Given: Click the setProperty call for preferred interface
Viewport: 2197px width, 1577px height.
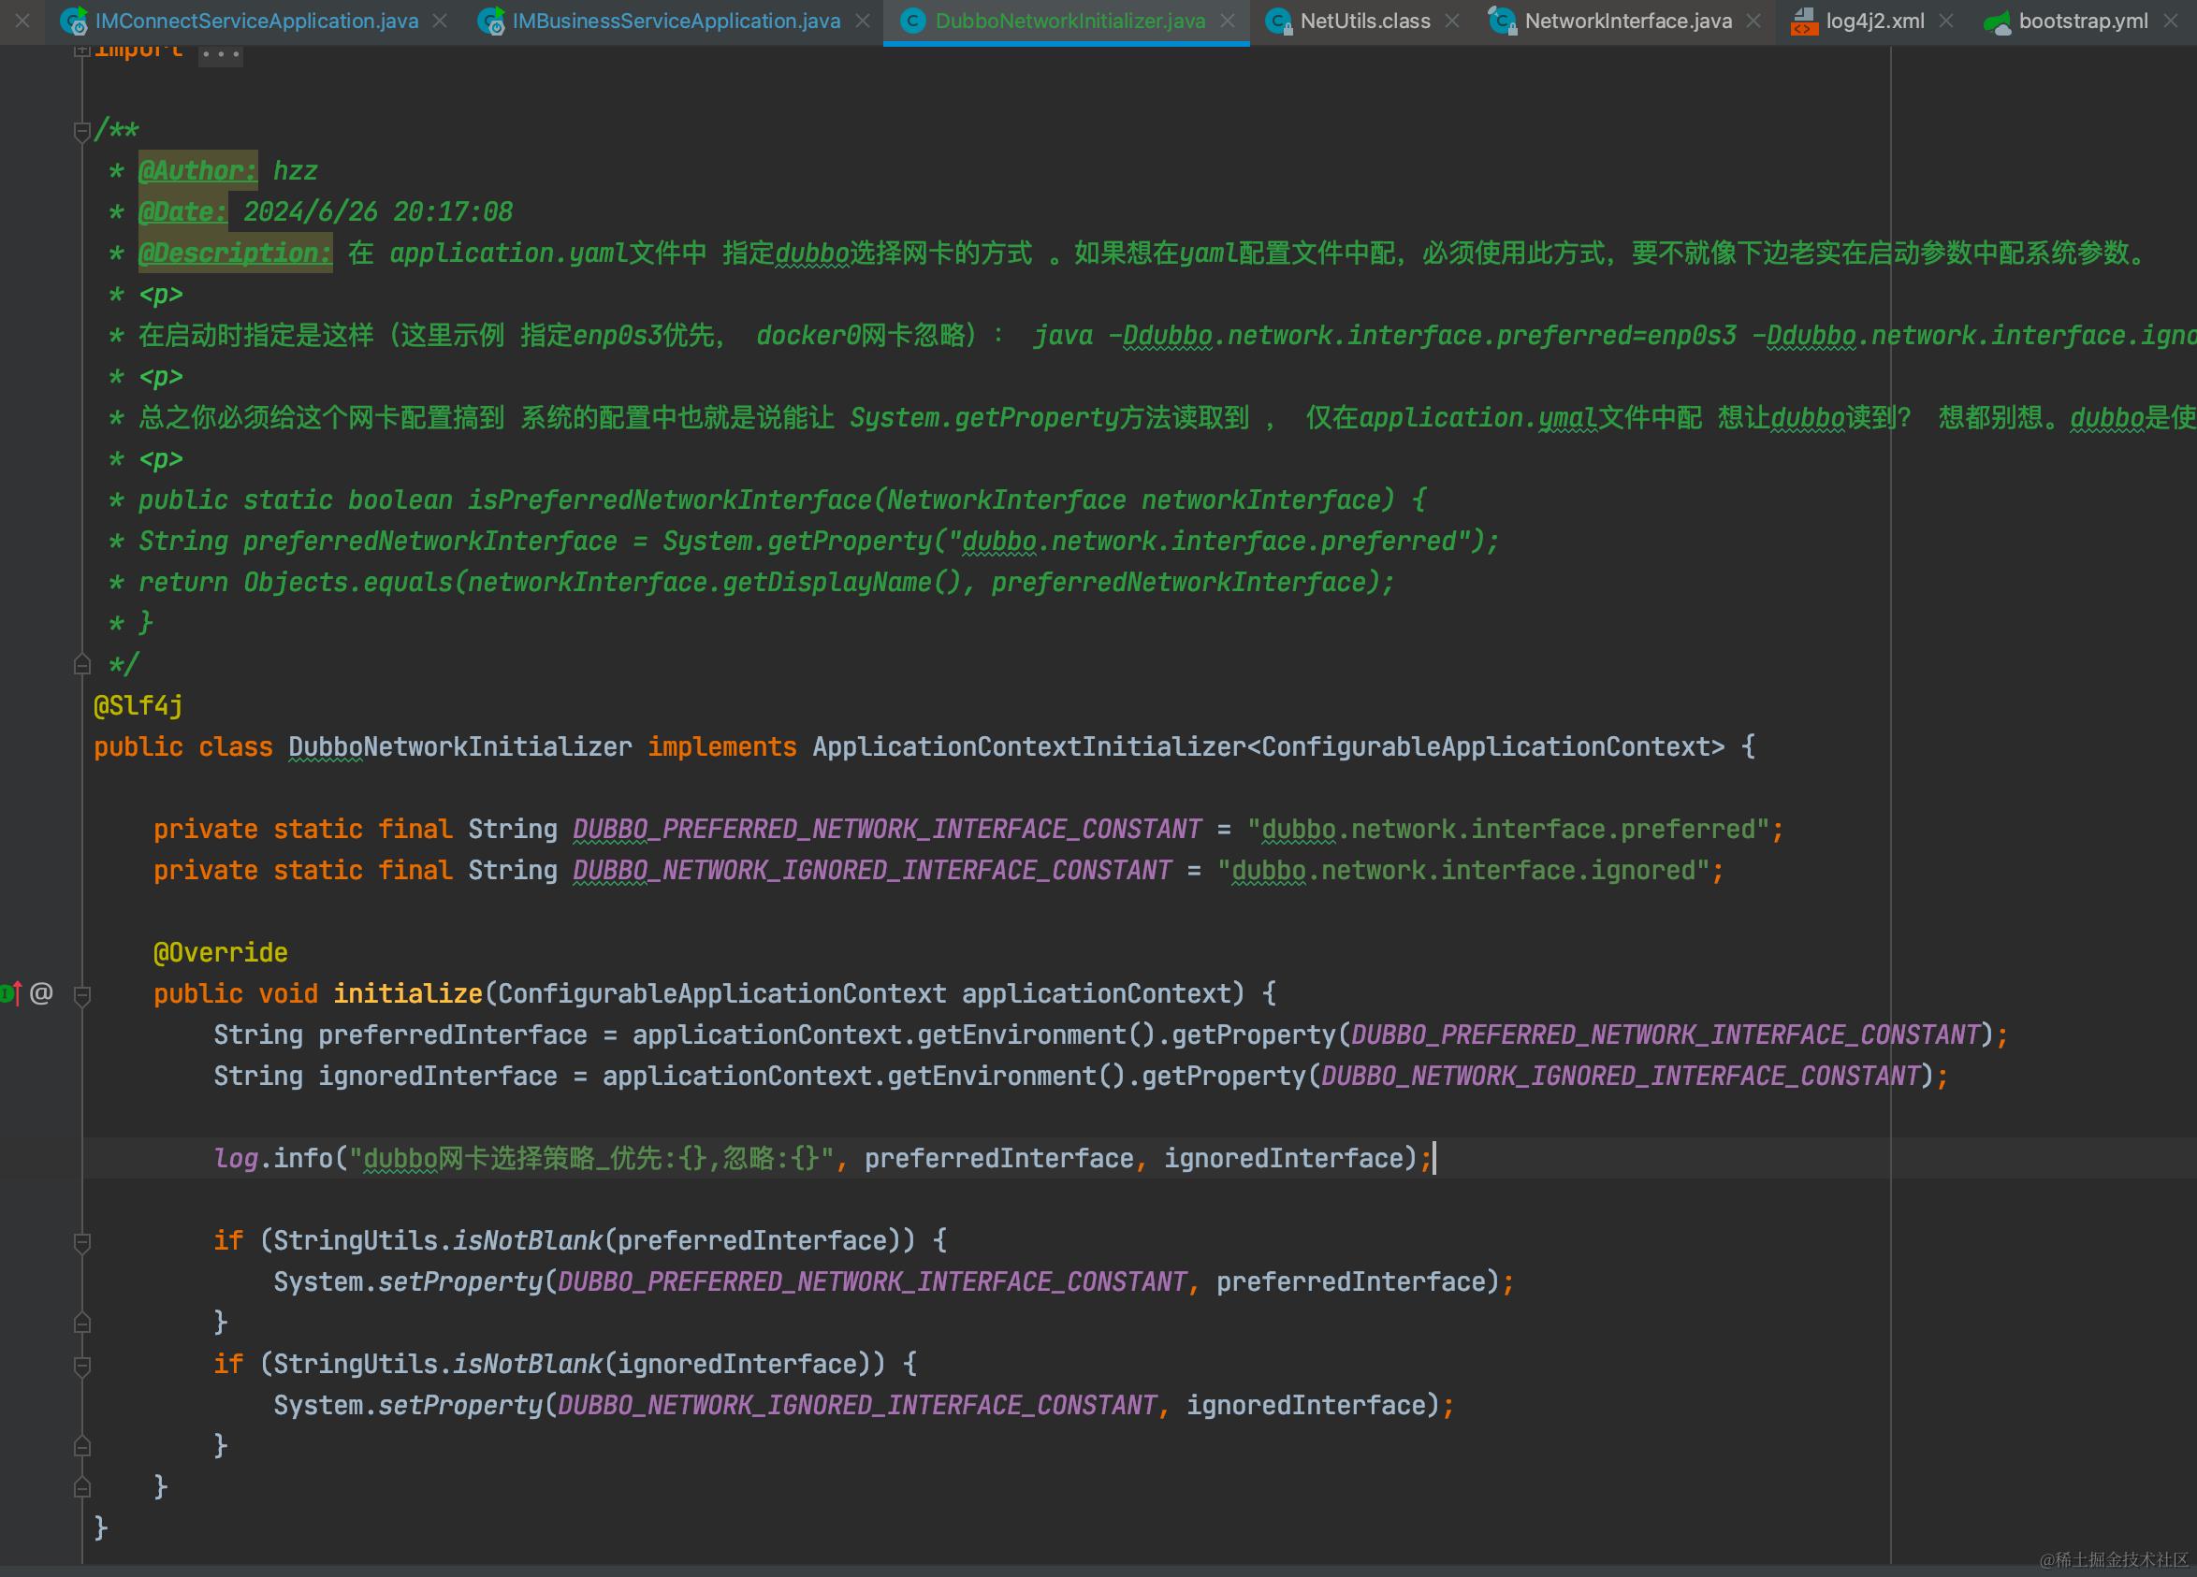Looking at the screenshot, I should point(460,1282).
